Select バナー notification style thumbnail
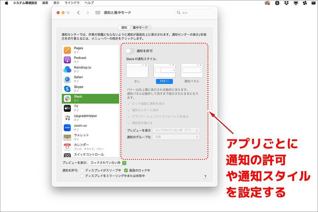 (164, 71)
